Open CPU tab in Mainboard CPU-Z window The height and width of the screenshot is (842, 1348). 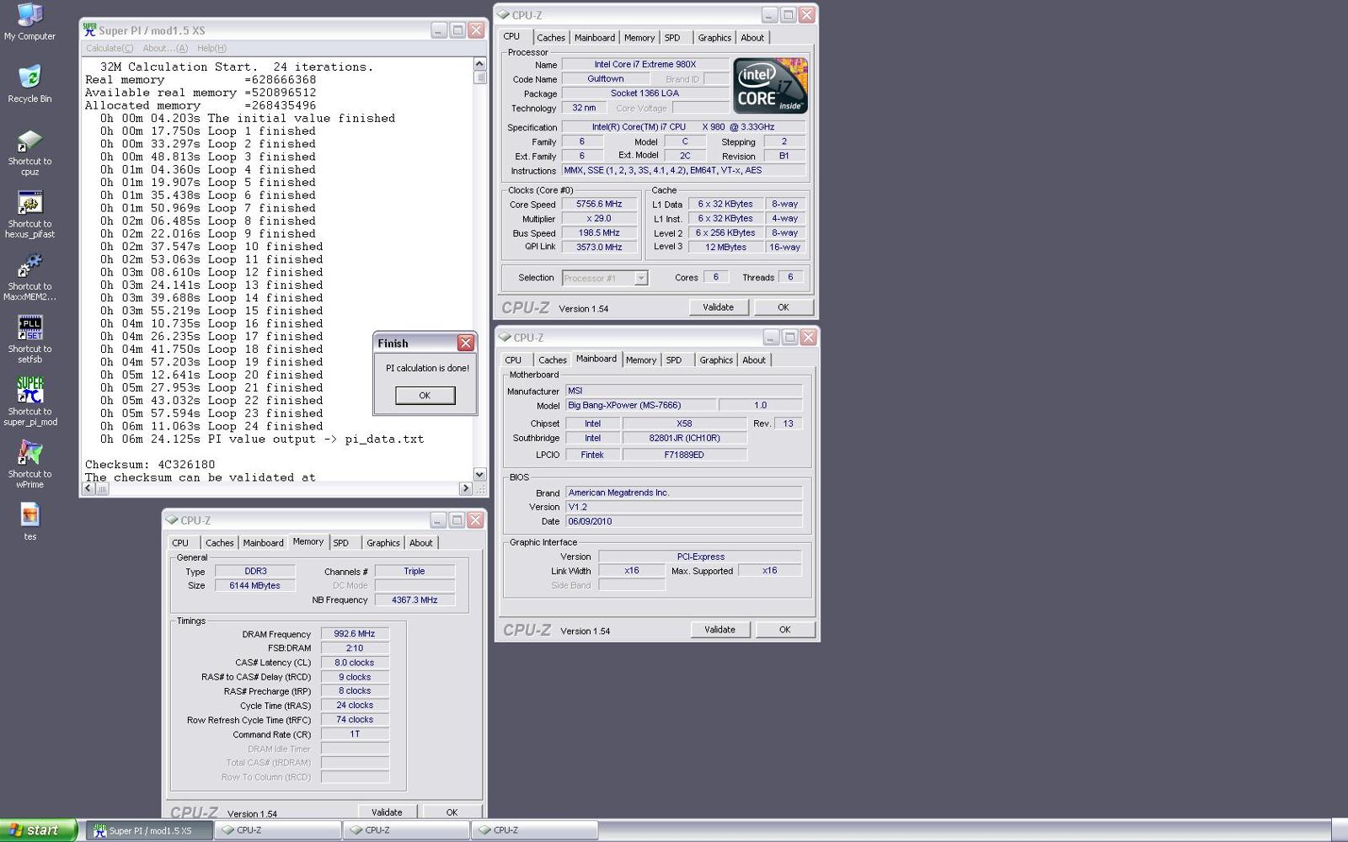(x=513, y=360)
